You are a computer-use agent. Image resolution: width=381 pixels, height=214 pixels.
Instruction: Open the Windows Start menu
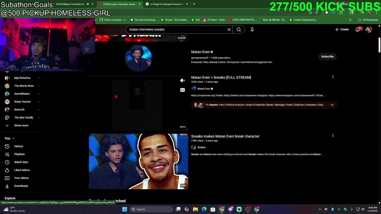pos(125,209)
